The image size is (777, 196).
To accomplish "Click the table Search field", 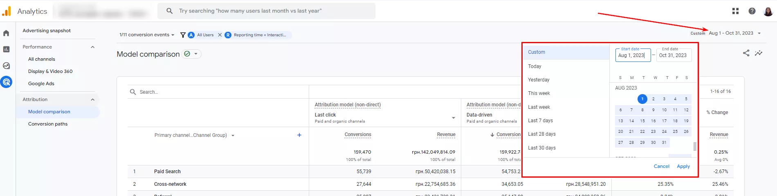I will (218, 92).
